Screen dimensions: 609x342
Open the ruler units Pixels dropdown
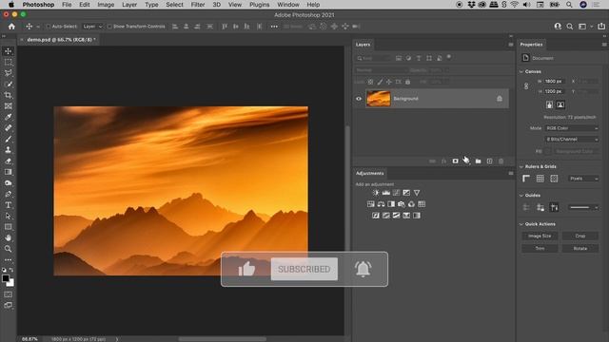(x=583, y=179)
